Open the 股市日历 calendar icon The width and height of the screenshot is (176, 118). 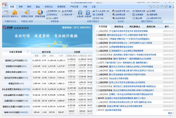pyautogui.click(x=6, y=13)
